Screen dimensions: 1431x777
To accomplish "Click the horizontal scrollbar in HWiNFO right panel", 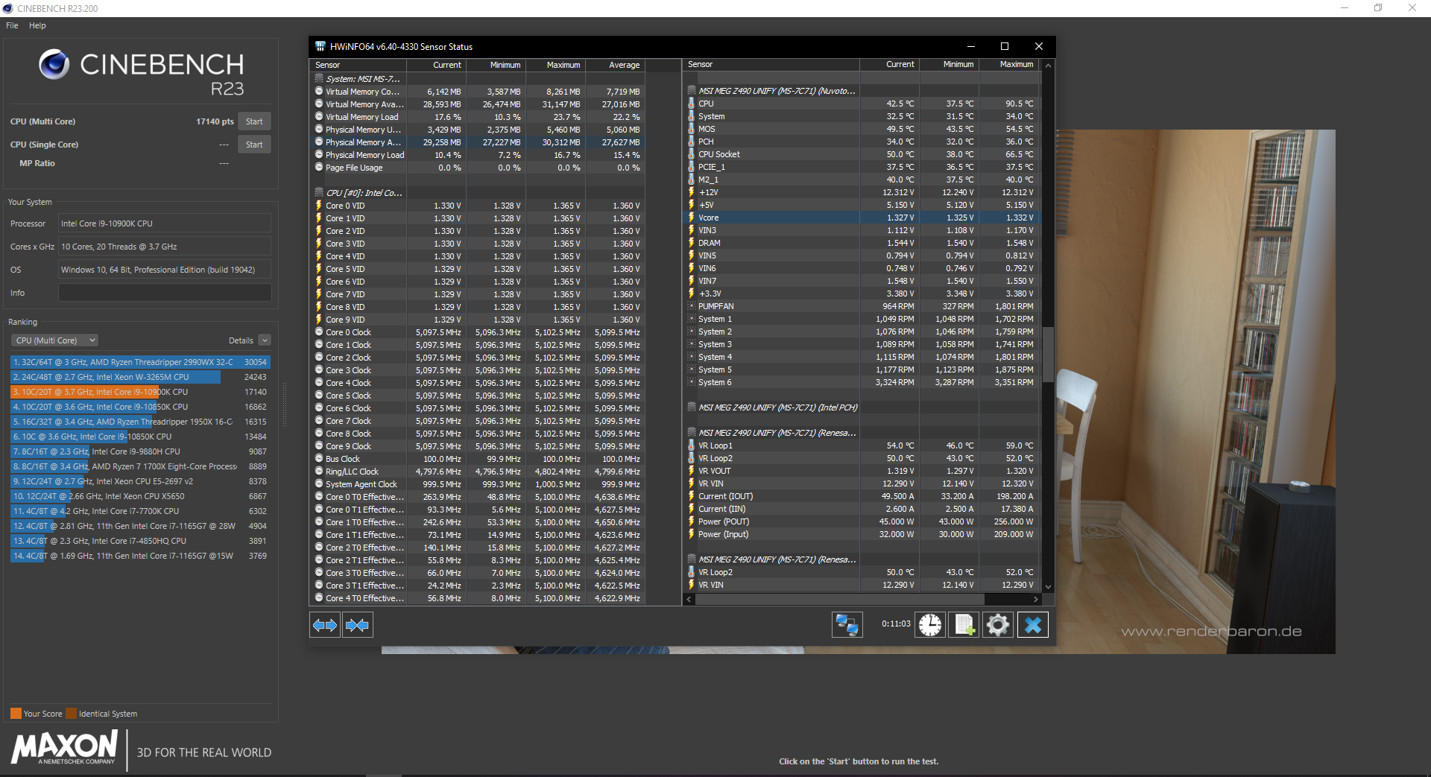I will point(839,599).
